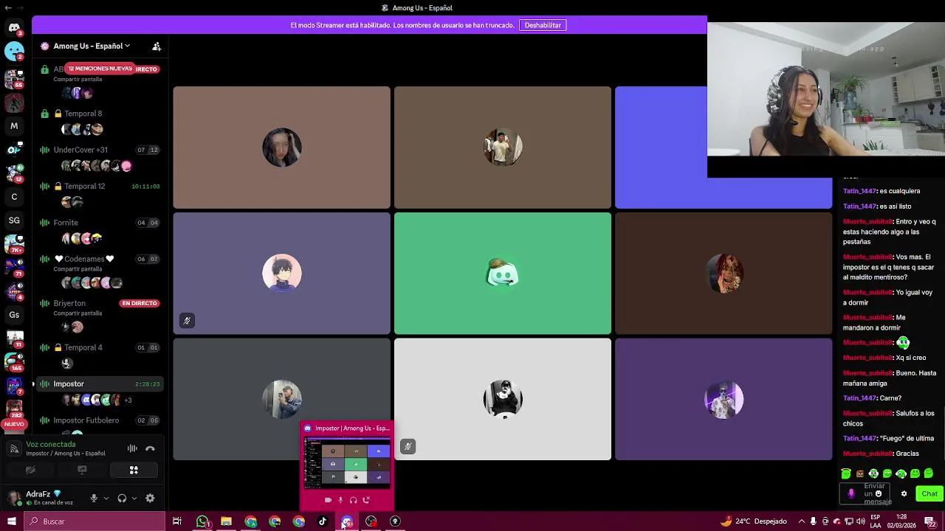The width and height of the screenshot is (945, 531).
Task: Select the green Discord-logo participant tile
Action: click(x=503, y=274)
